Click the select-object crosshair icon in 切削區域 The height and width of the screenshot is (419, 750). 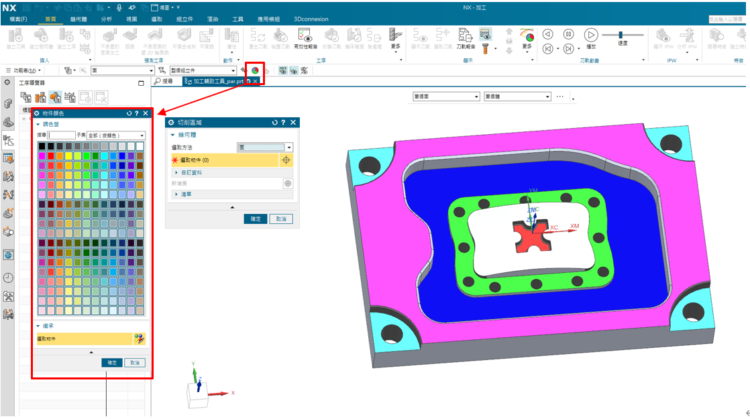(286, 160)
